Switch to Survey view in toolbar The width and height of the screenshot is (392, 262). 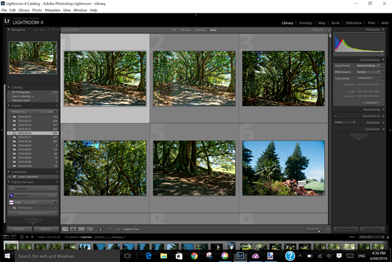90,229
